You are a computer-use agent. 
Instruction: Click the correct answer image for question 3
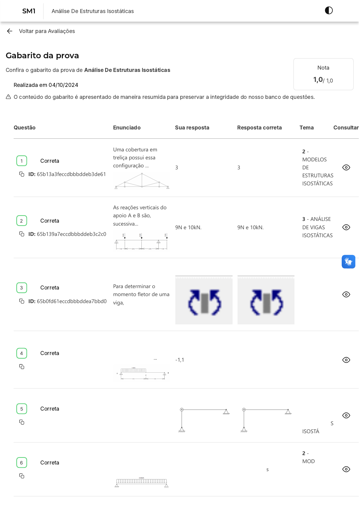pos(266,300)
